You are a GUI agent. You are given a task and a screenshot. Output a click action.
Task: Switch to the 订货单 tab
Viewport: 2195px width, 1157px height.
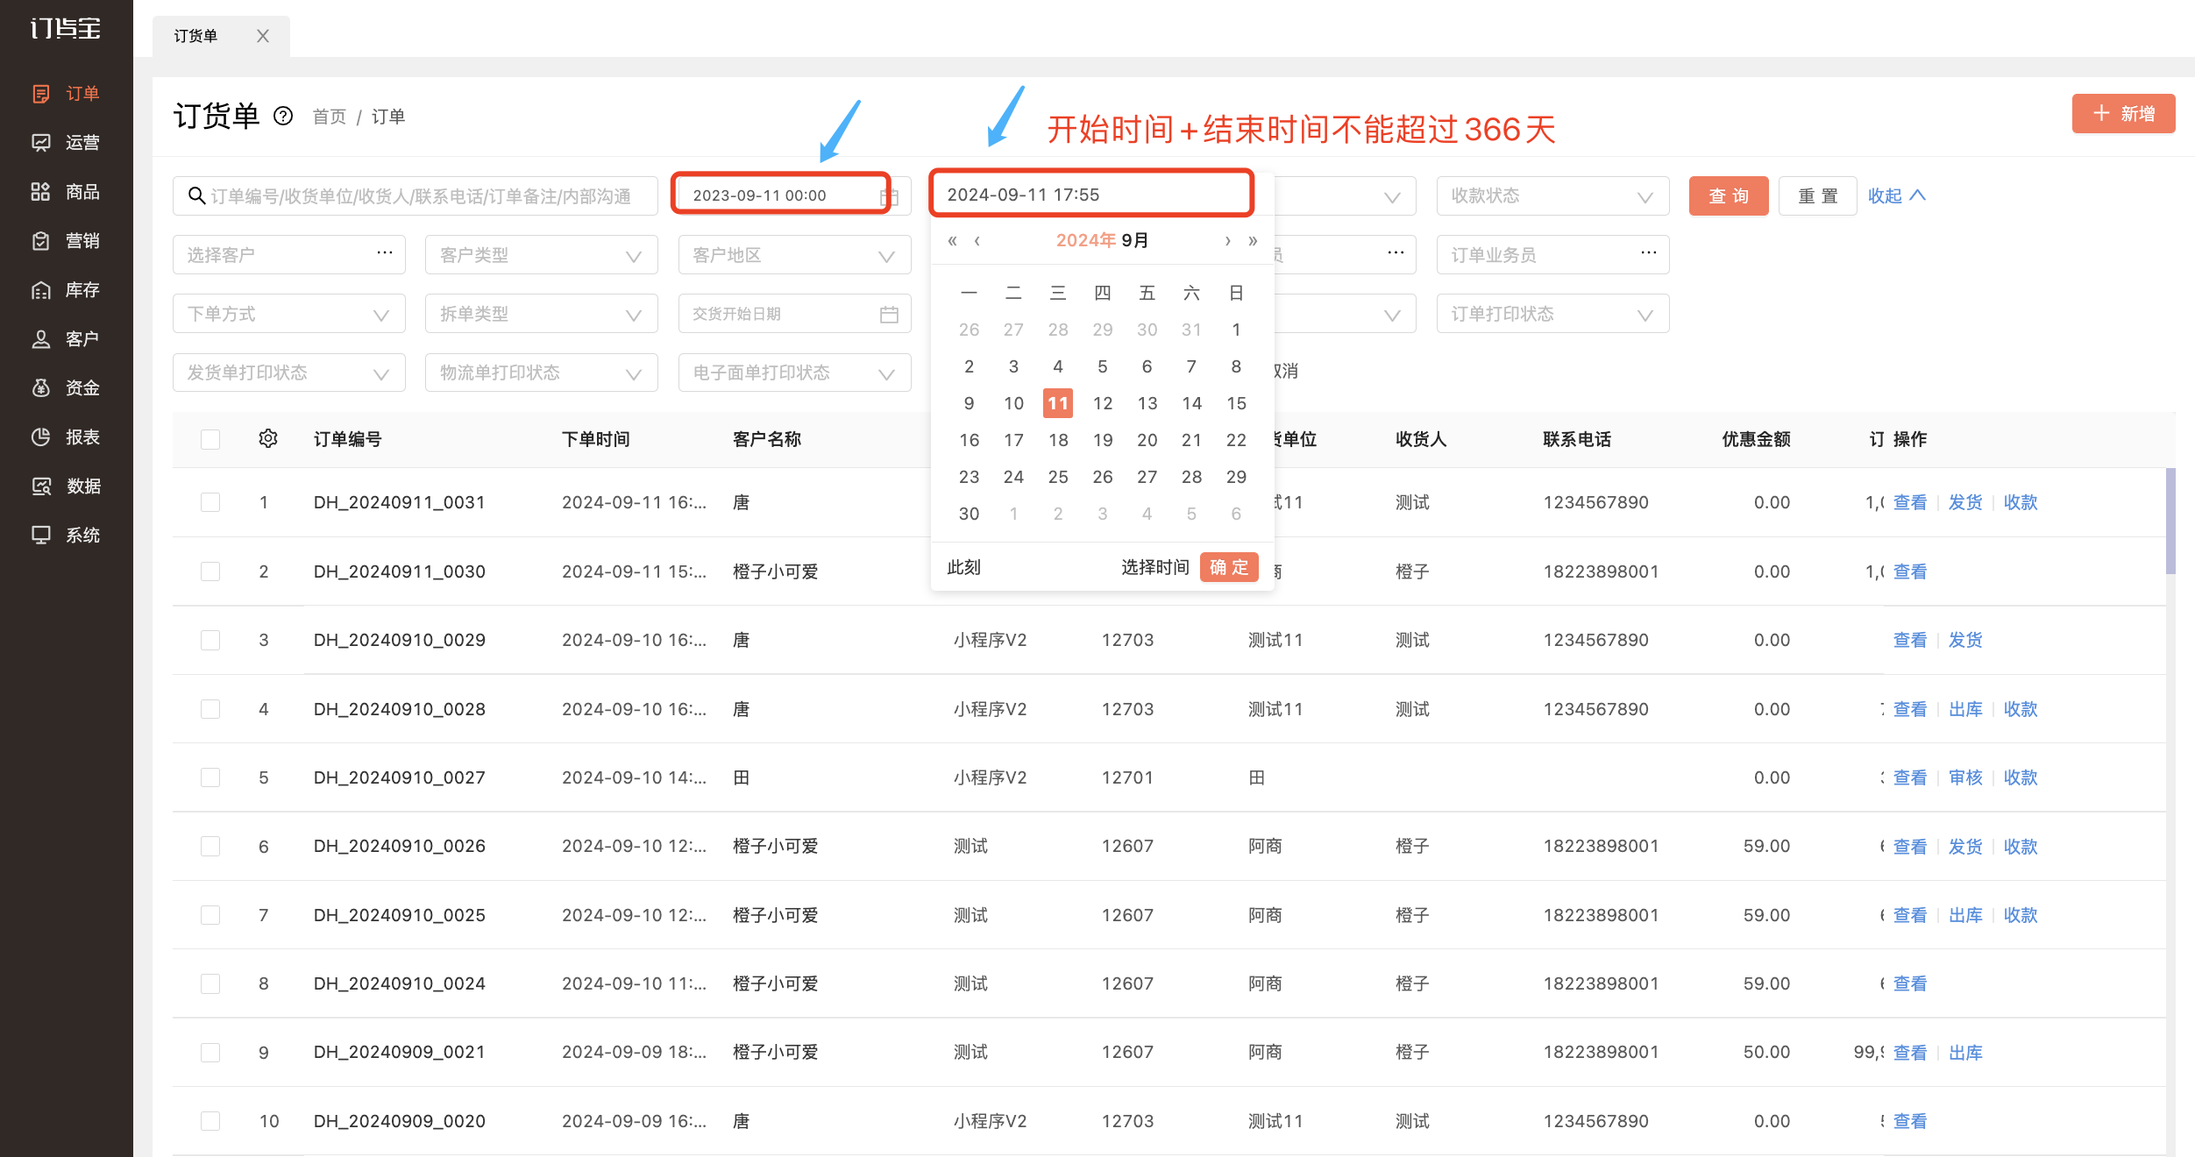pyautogui.click(x=196, y=36)
